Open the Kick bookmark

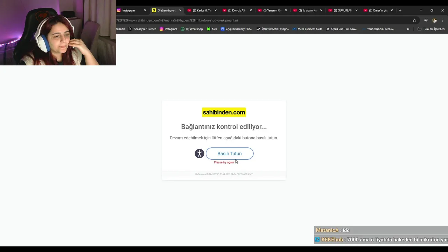pos(212,29)
